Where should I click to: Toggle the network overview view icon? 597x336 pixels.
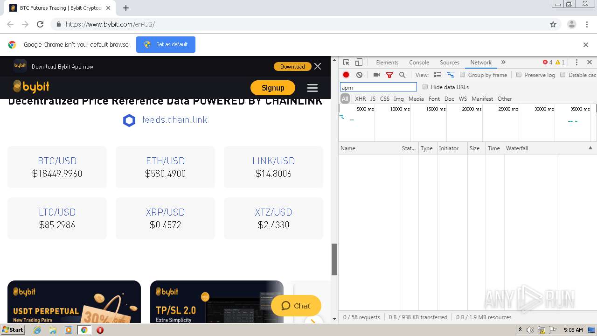[x=451, y=75]
